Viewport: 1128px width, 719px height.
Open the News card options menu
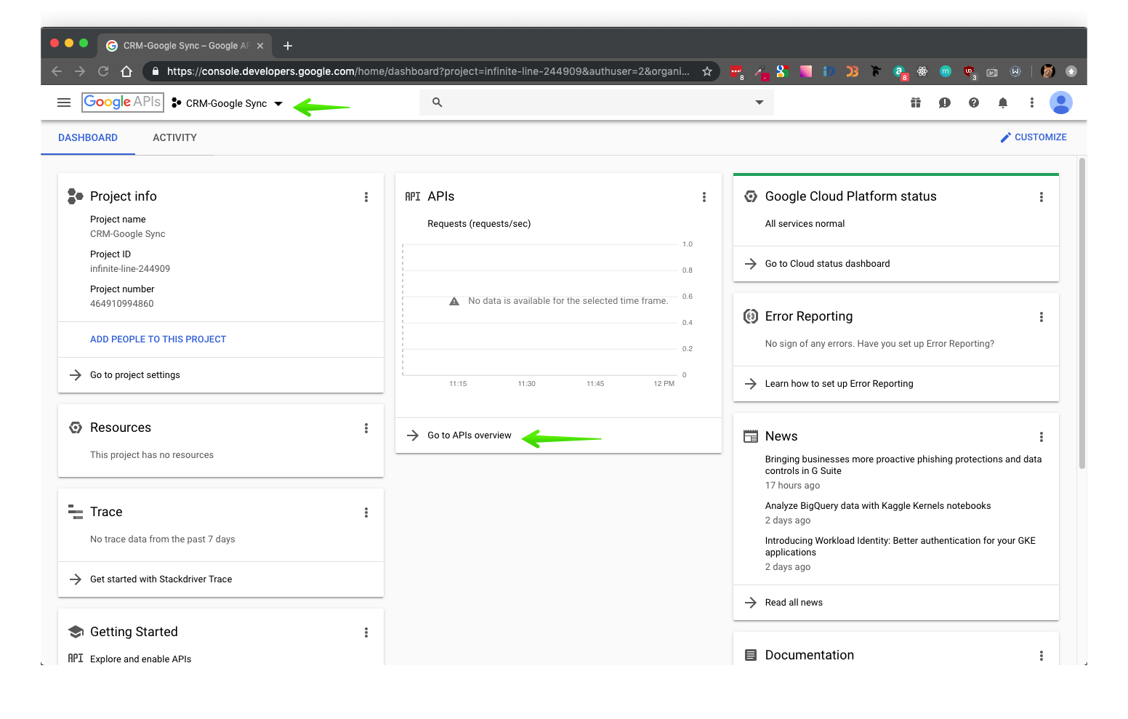(1042, 437)
